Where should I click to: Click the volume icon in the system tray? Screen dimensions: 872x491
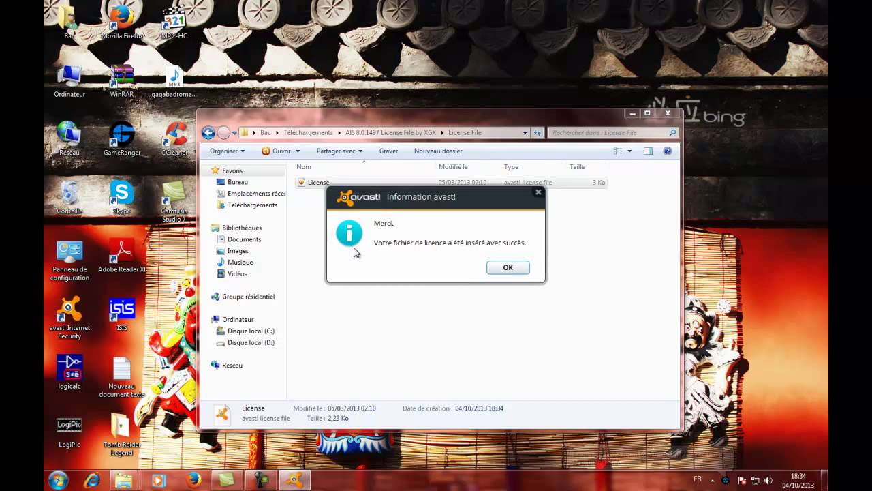click(x=768, y=481)
